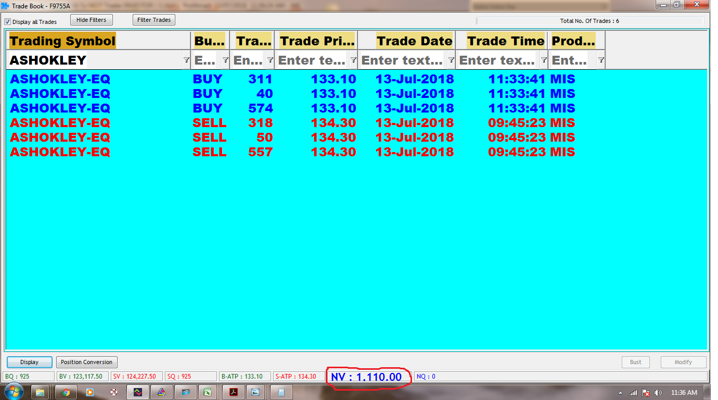718x400 pixels.
Task: Click the 11:36 AM clock in taskbar
Action: point(684,392)
